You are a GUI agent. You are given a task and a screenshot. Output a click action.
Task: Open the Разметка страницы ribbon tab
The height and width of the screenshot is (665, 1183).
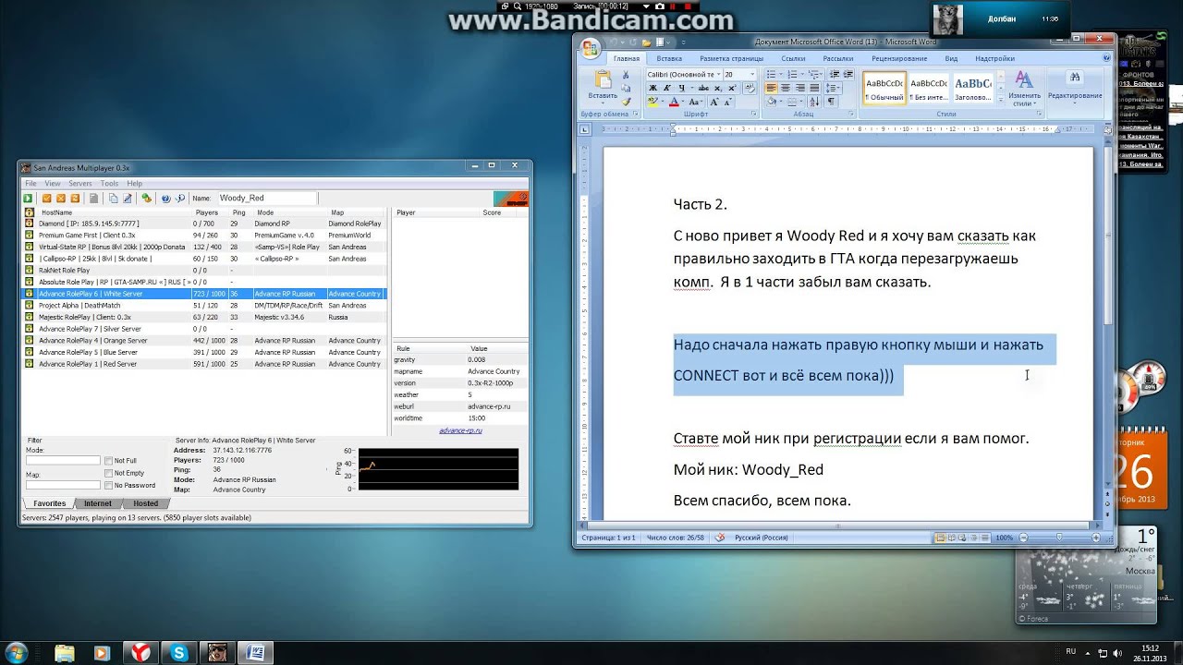732,58
